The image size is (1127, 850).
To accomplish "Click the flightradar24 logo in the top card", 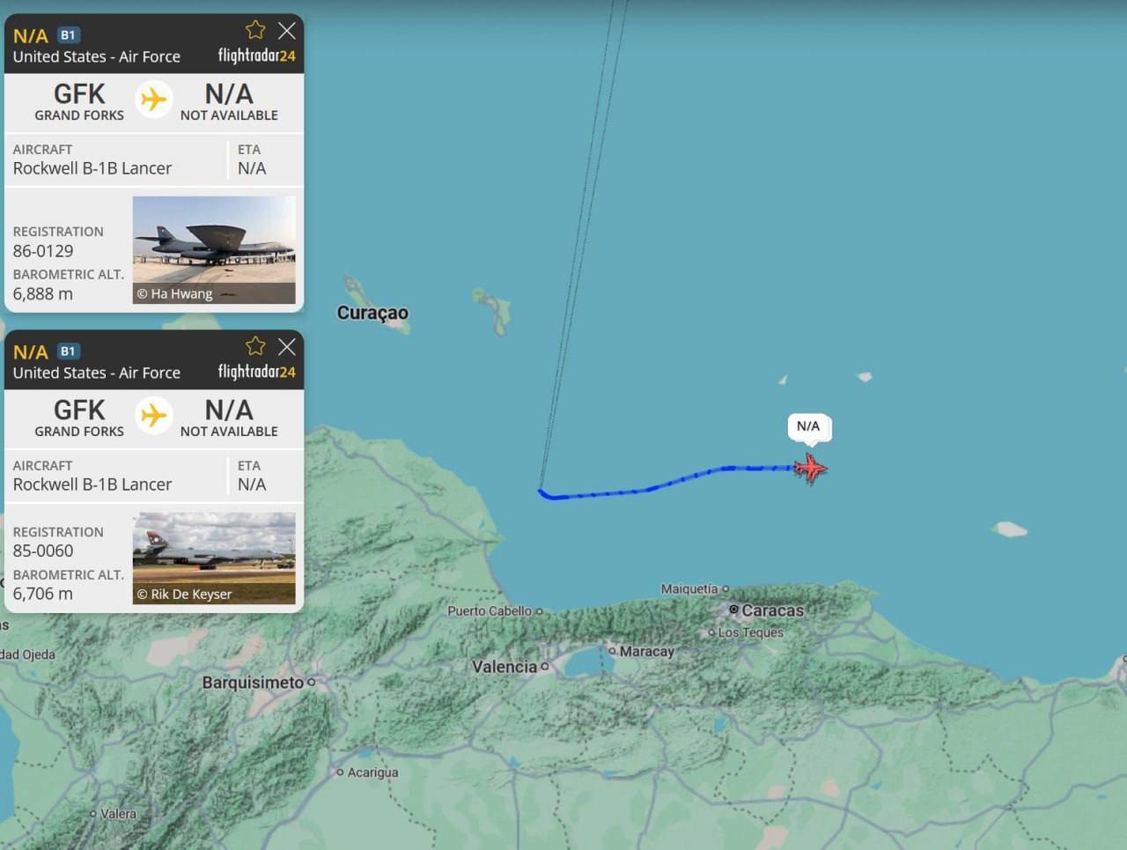I will click(257, 55).
